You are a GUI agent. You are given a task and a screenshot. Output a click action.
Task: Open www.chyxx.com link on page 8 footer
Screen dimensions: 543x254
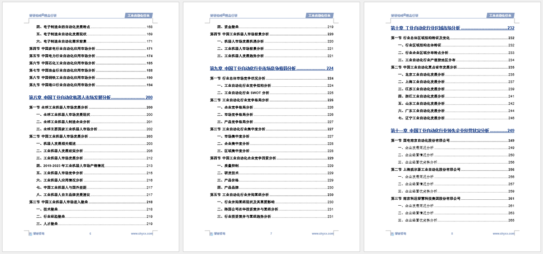point(504,234)
